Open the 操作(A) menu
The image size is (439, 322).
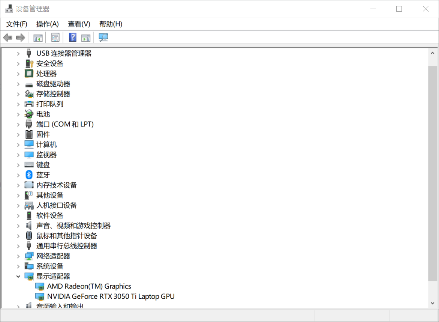(x=47, y=24)
